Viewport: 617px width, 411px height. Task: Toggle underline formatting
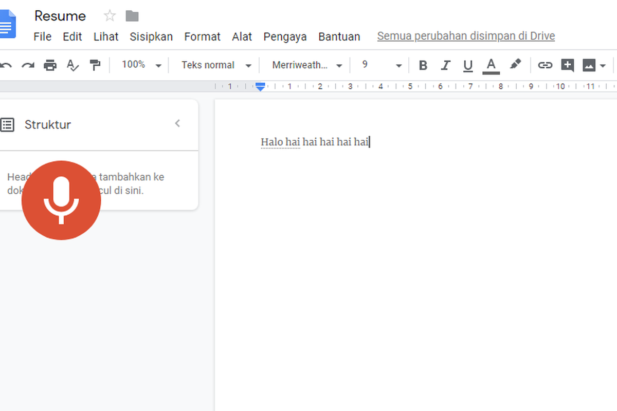(468, 65)
